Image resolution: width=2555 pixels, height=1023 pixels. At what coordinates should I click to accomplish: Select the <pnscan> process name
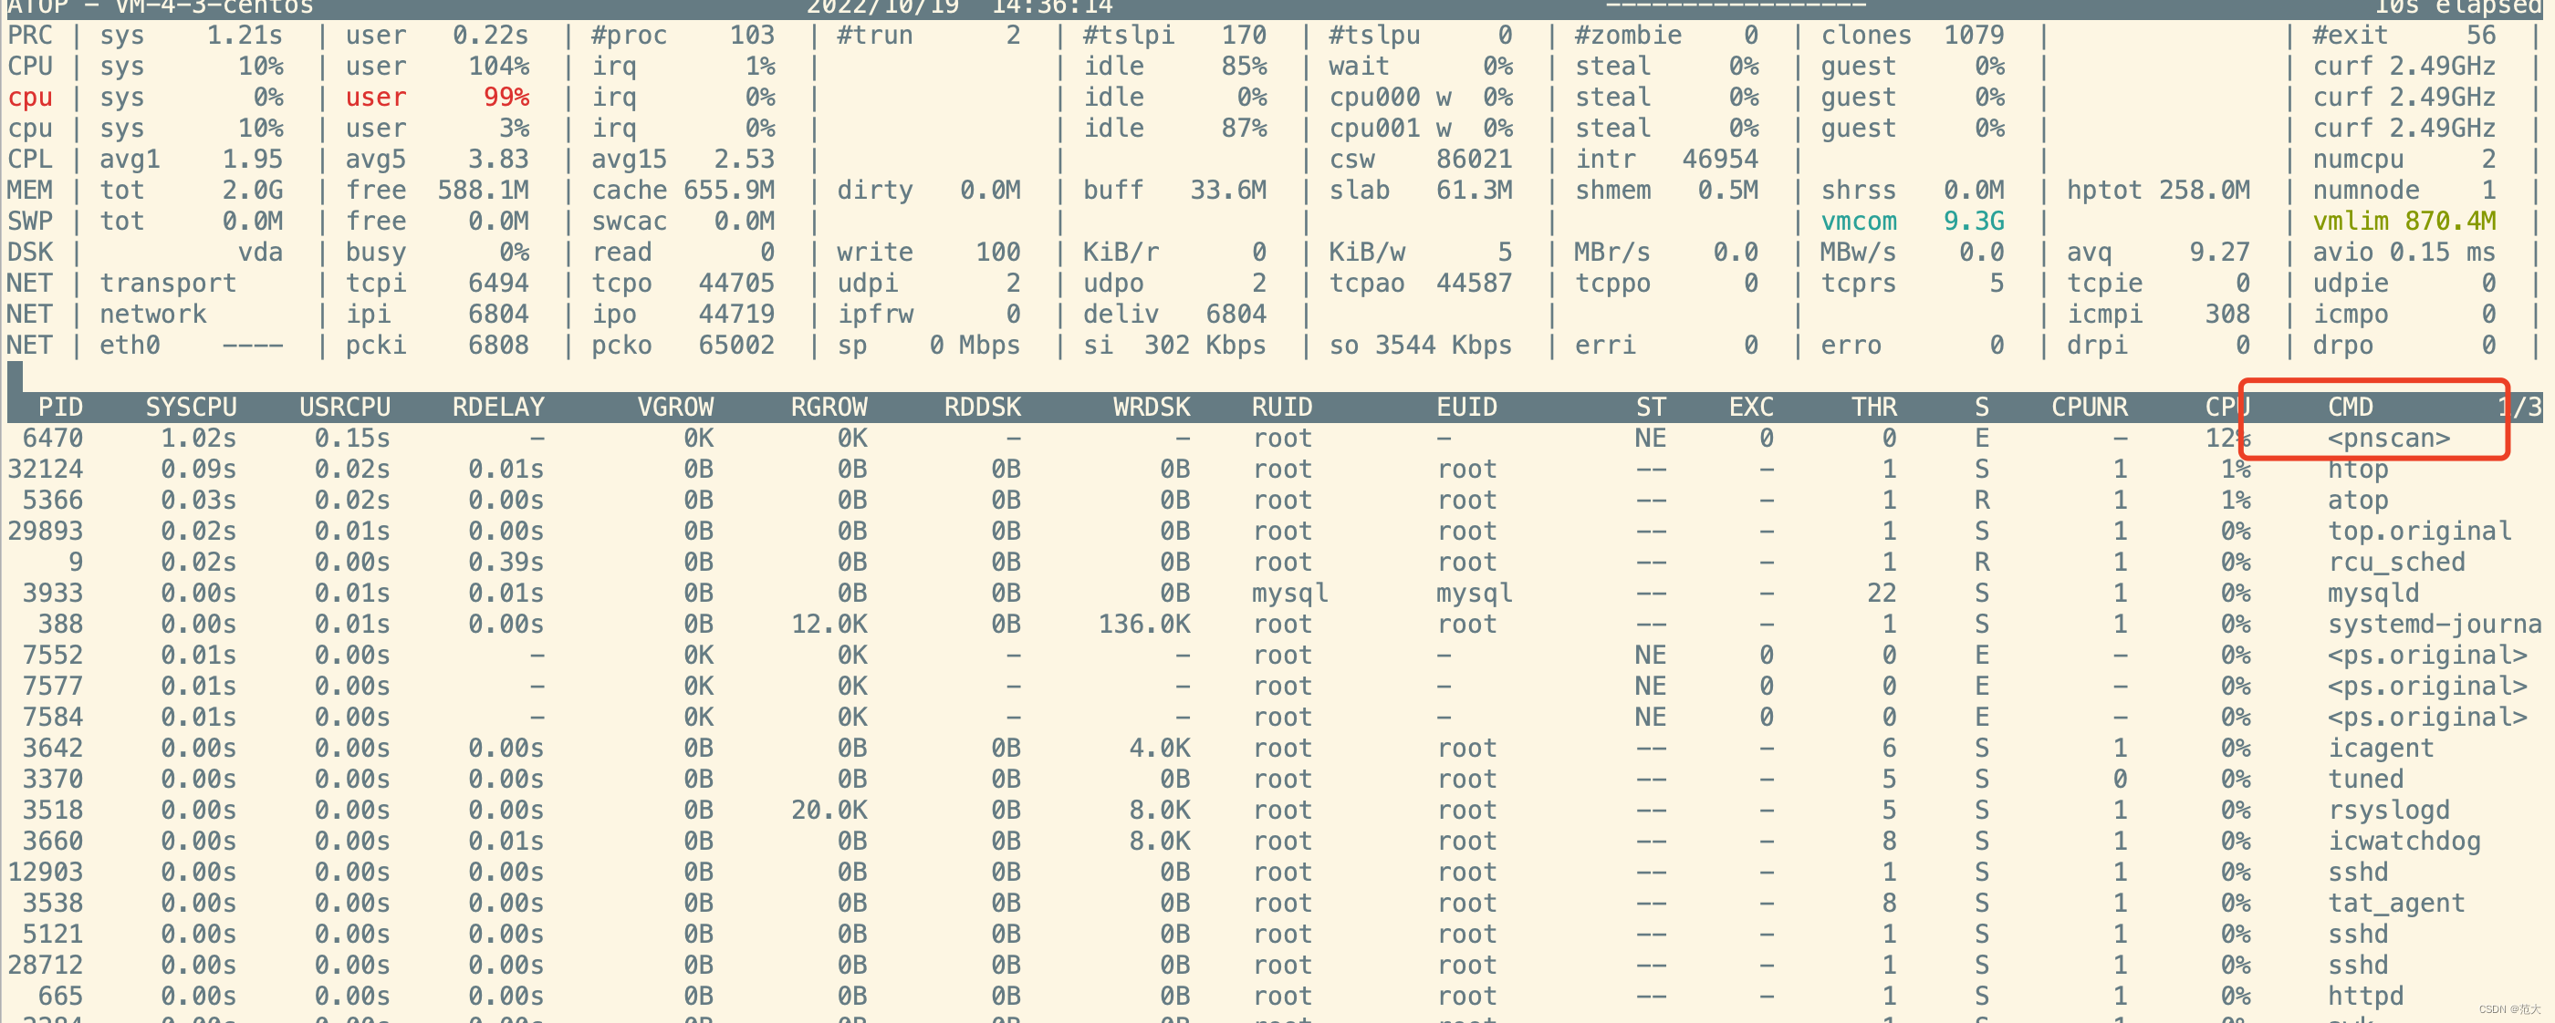[2389, 439]
